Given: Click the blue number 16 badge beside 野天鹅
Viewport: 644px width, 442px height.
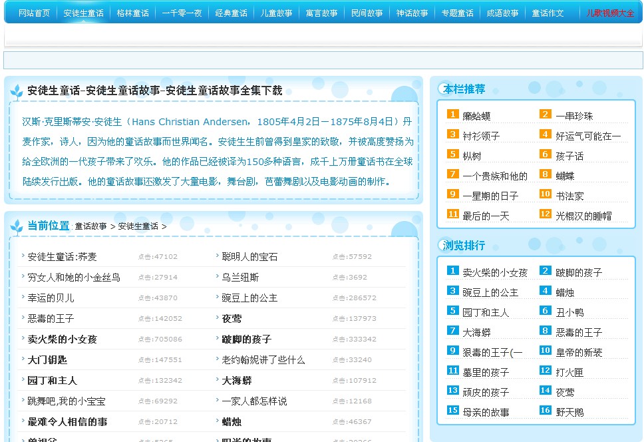Looking at the screenshot, I should click(x=546, y=411).
